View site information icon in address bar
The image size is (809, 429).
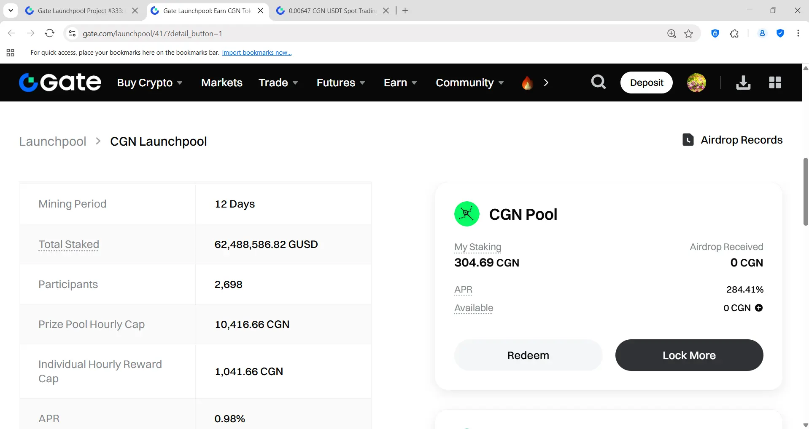tap(72, 33)
